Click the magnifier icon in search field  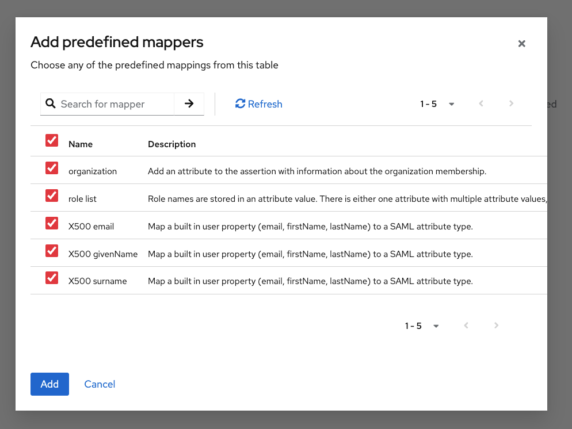[x=51, y=104]
